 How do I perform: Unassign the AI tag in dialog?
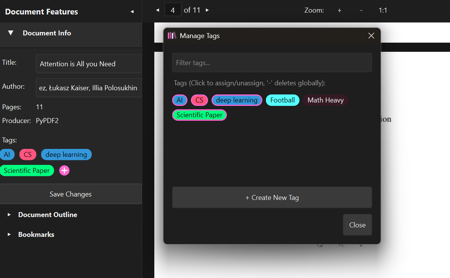[x=180, y=100]
